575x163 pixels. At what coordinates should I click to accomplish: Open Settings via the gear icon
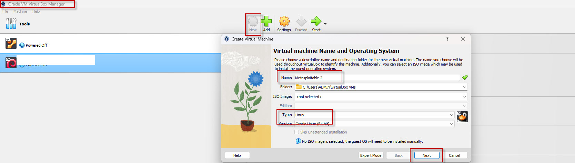[x=284, y=22]
